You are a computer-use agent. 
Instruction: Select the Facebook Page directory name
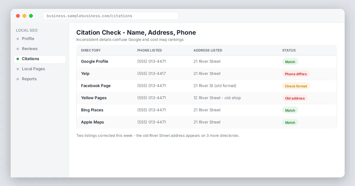point(96,86)
